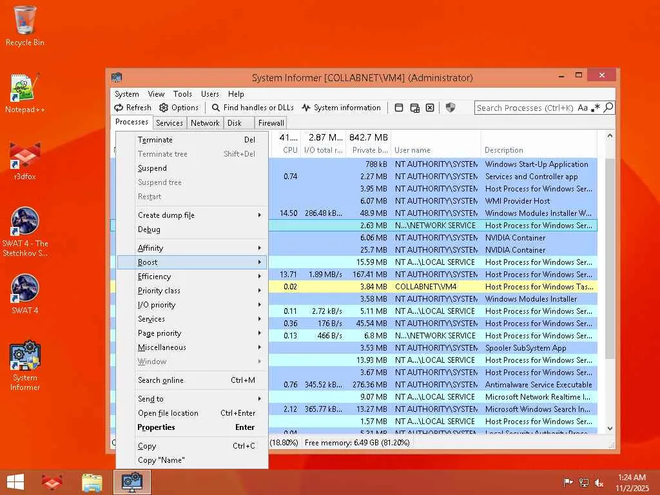
Task: Switch to the Services tab
Action: coord(170,123)
